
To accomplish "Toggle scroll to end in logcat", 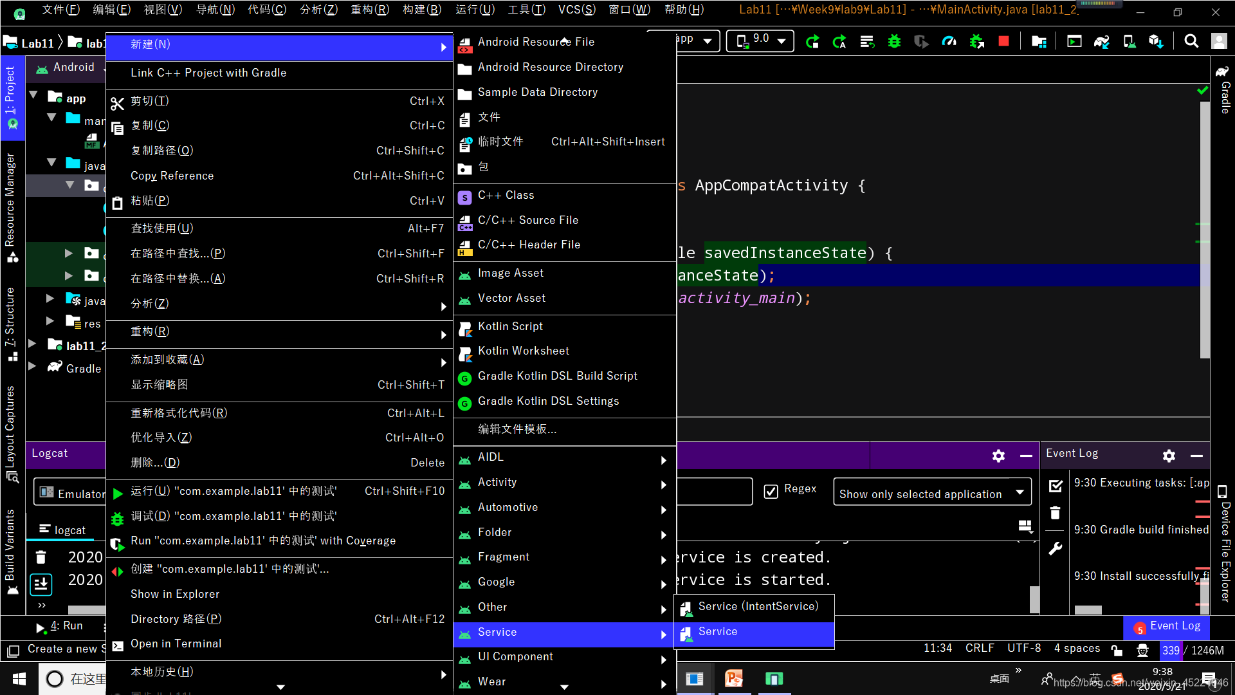I will tap(41, 584).
